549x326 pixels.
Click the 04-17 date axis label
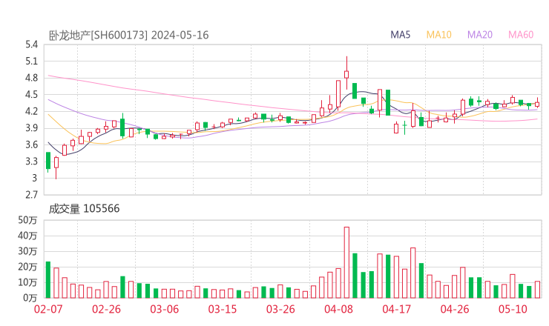[397, 309]
